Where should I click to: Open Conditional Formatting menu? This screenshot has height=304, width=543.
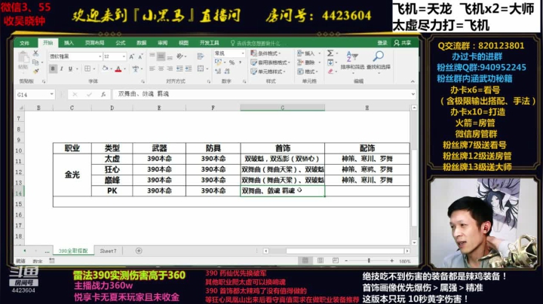point(266,53)
